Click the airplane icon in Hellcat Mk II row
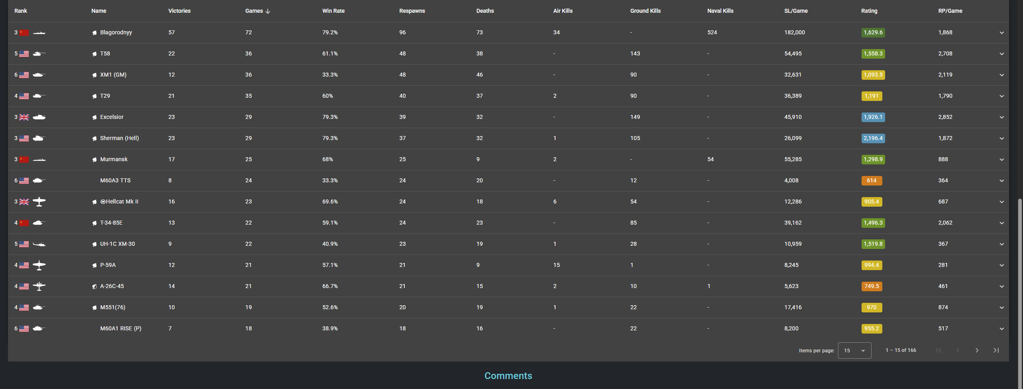This screenshot has width=1023, height=389. pyautogui.click(x=39, y=202)
